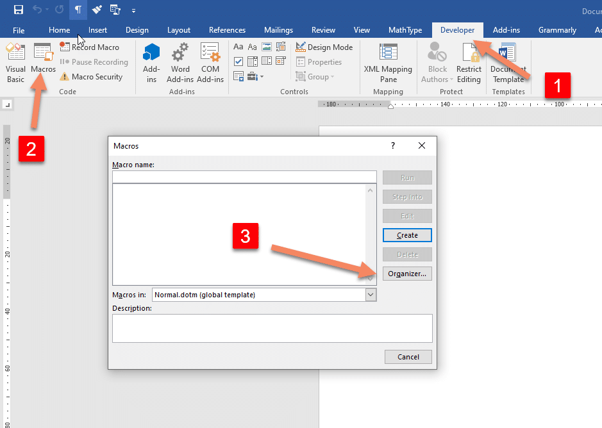Open Macro Security settings
Viewport: 602px width, 428px height.
click(90, 77)
